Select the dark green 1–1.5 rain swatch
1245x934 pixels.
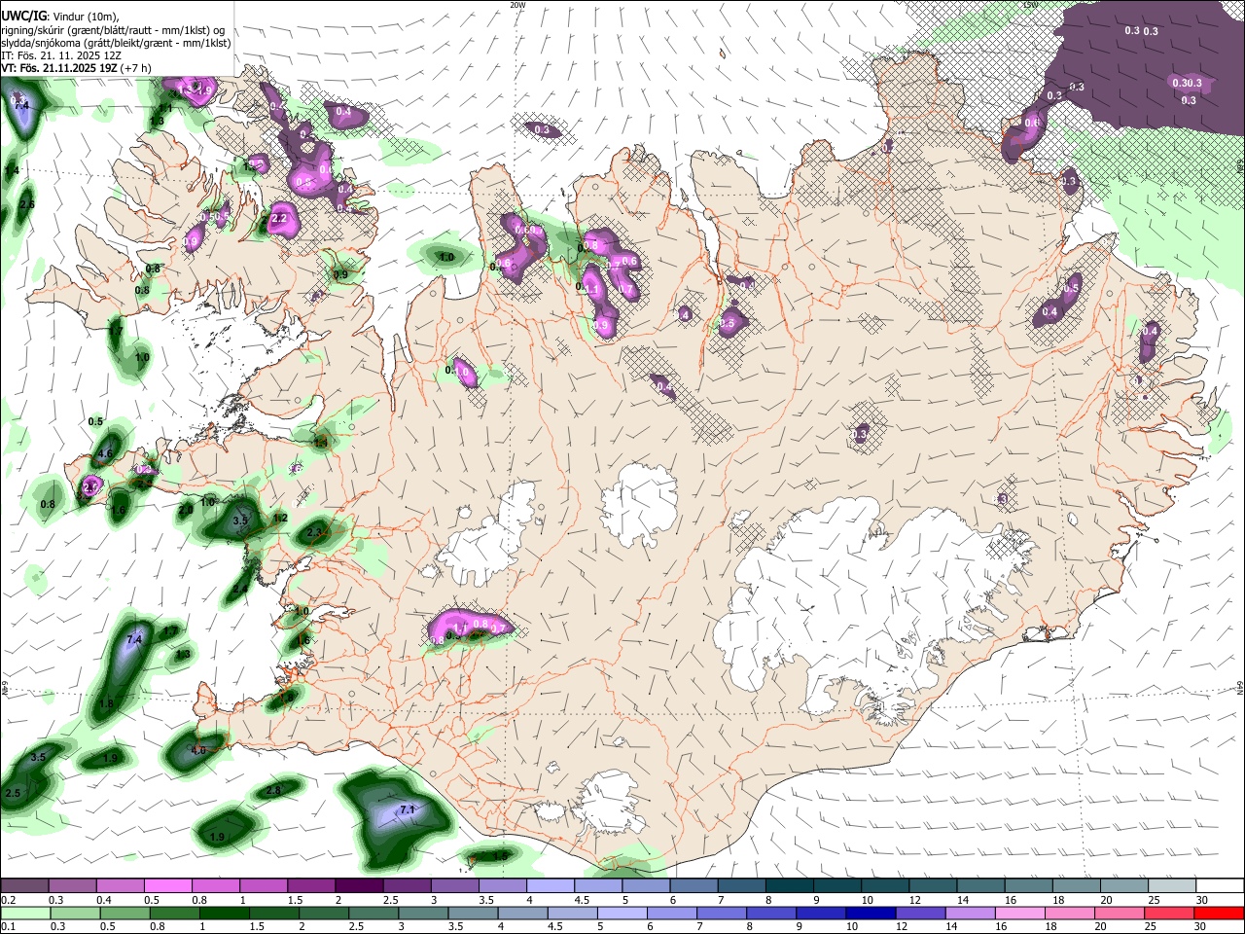[225, 914]
